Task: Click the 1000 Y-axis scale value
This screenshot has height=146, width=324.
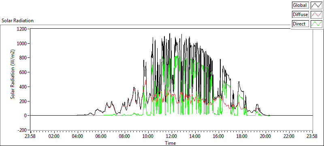Action: 22,44
